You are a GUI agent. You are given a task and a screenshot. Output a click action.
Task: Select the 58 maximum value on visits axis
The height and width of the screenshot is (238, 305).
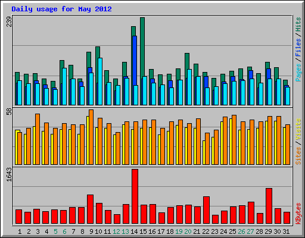click(x=9, y=112)
